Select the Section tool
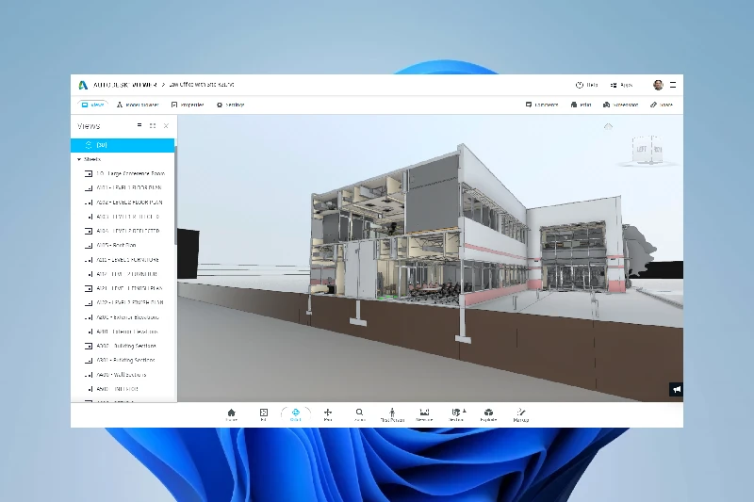 click(x=455, y=414)
